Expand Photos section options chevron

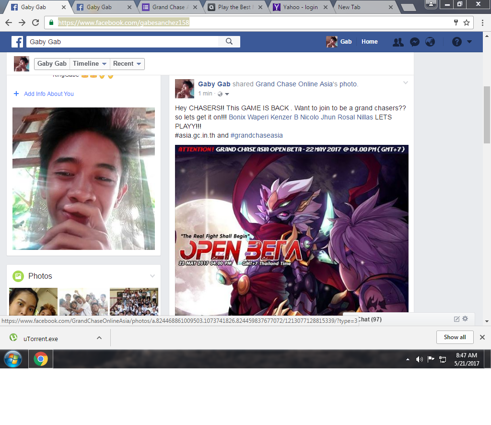point(152,276)
